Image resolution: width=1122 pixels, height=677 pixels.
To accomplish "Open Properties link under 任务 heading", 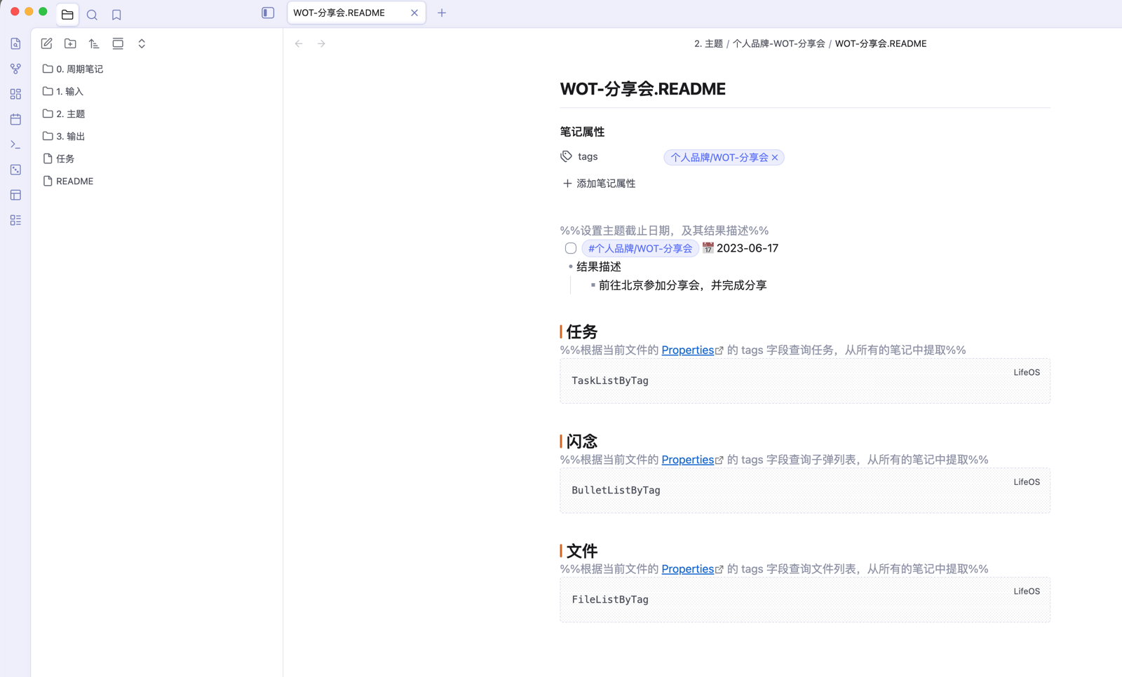I will [688, 350].
